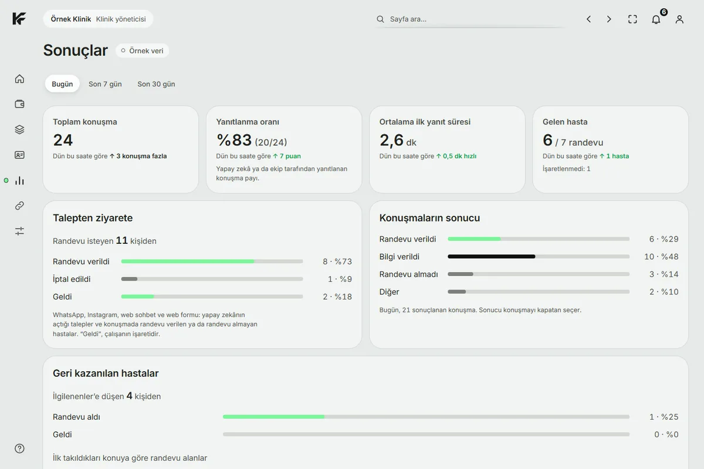Click the %83 response rate value

point(234,140)
